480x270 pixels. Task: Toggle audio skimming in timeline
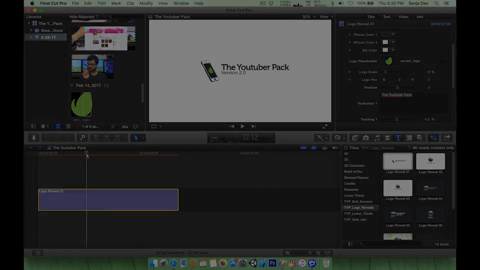point(314,148)
